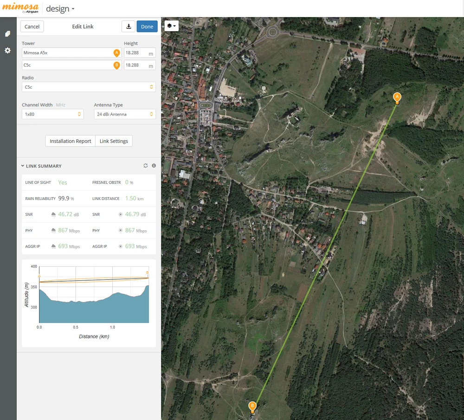
Task: Click the Cancel button
Action: 32,26
